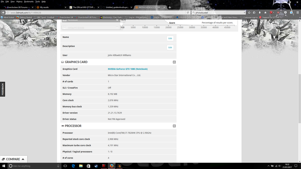This screenshot has width=301, height=169.
Task: Open the downloads arrow icon
Action: tap(260, 12)
